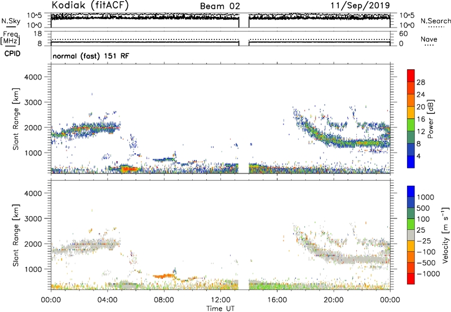The width and height of the screenshot is (451, 312).
Task: Click the blue top segment of Velocity colorbar
Action: (x=411, y=191)
